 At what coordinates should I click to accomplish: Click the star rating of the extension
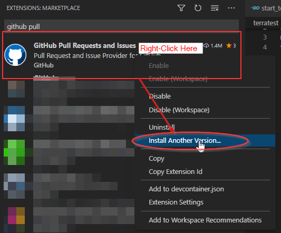[x=231, y=46]
